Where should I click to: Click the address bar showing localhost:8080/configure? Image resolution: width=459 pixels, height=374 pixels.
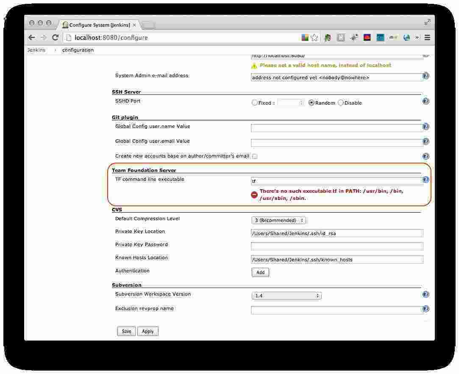181,37
